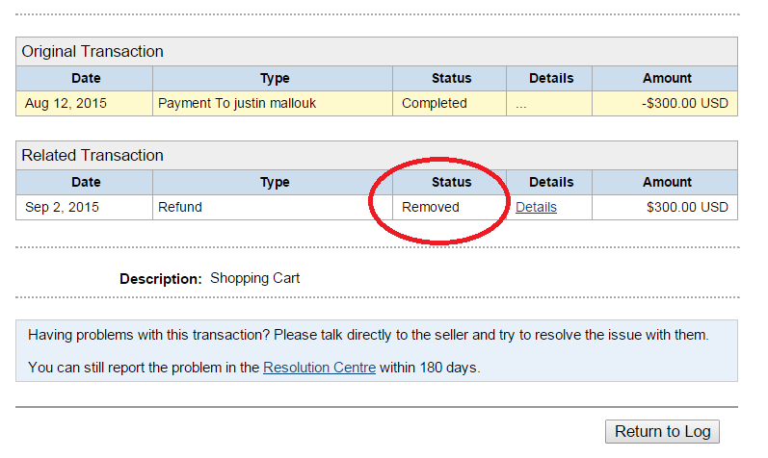The image size is (768, 458).
Task: Click the -$300.00 USD amount
Action: click(x=685, y=103)
